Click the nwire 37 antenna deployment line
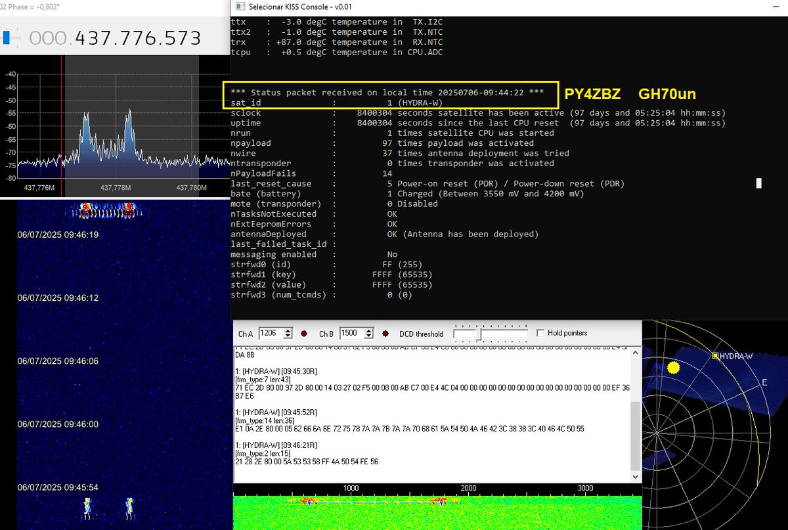788x530 pixels. click(x=400, y=153)
